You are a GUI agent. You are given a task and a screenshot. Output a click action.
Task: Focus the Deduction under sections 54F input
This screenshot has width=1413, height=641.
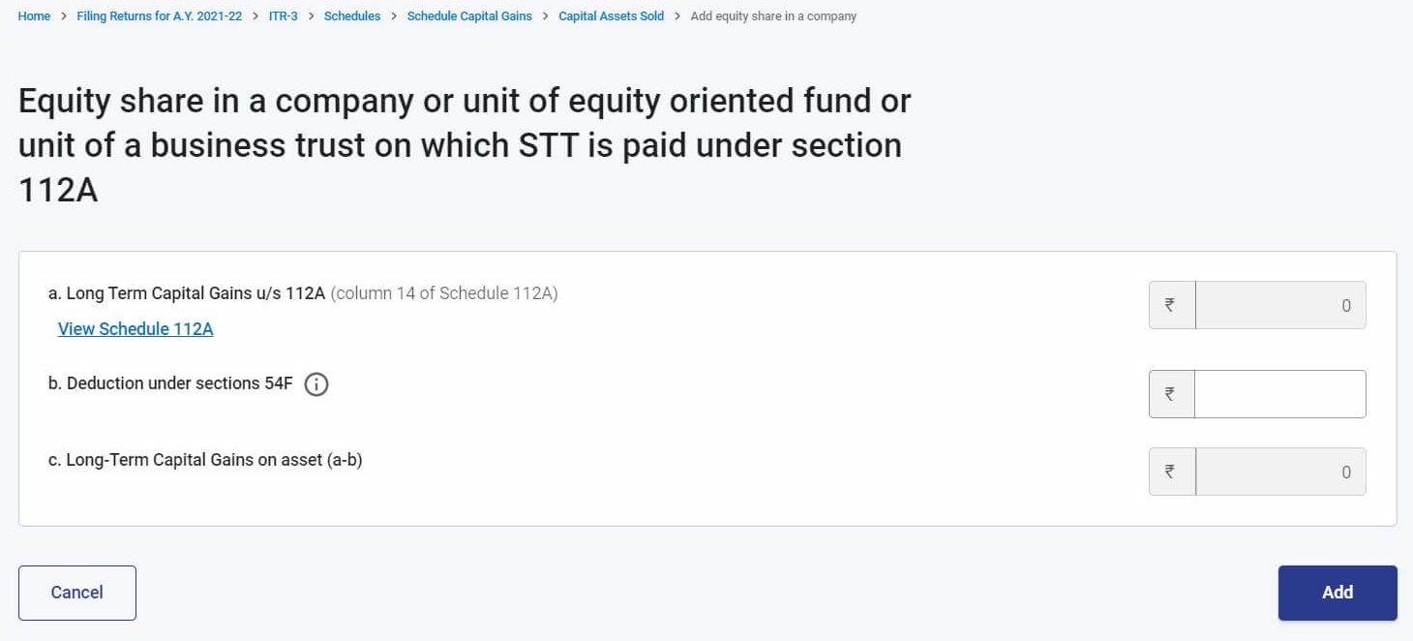click(x=1279, y=394)
